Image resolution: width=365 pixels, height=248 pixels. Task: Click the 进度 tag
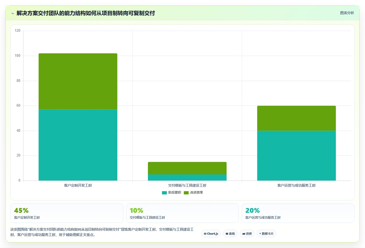point(247,234)
